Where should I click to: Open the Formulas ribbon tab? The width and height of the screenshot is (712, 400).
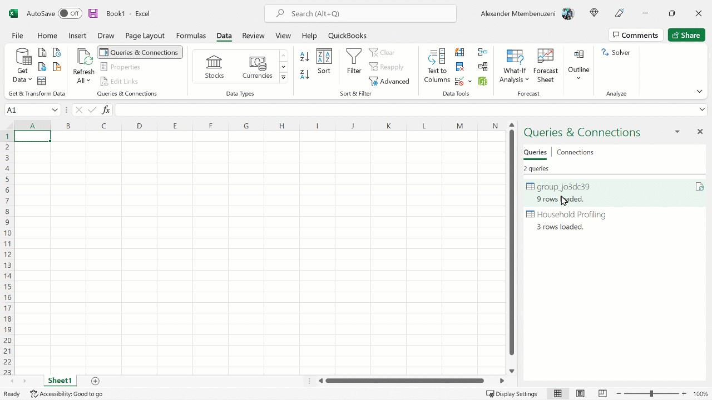(x=191, y=35)
